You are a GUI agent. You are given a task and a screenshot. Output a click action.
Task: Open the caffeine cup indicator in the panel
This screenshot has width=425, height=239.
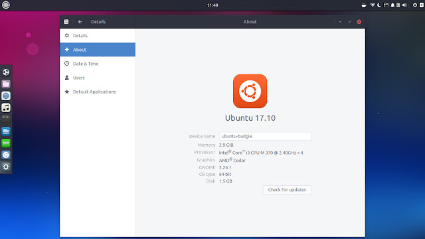pos(364,5)
